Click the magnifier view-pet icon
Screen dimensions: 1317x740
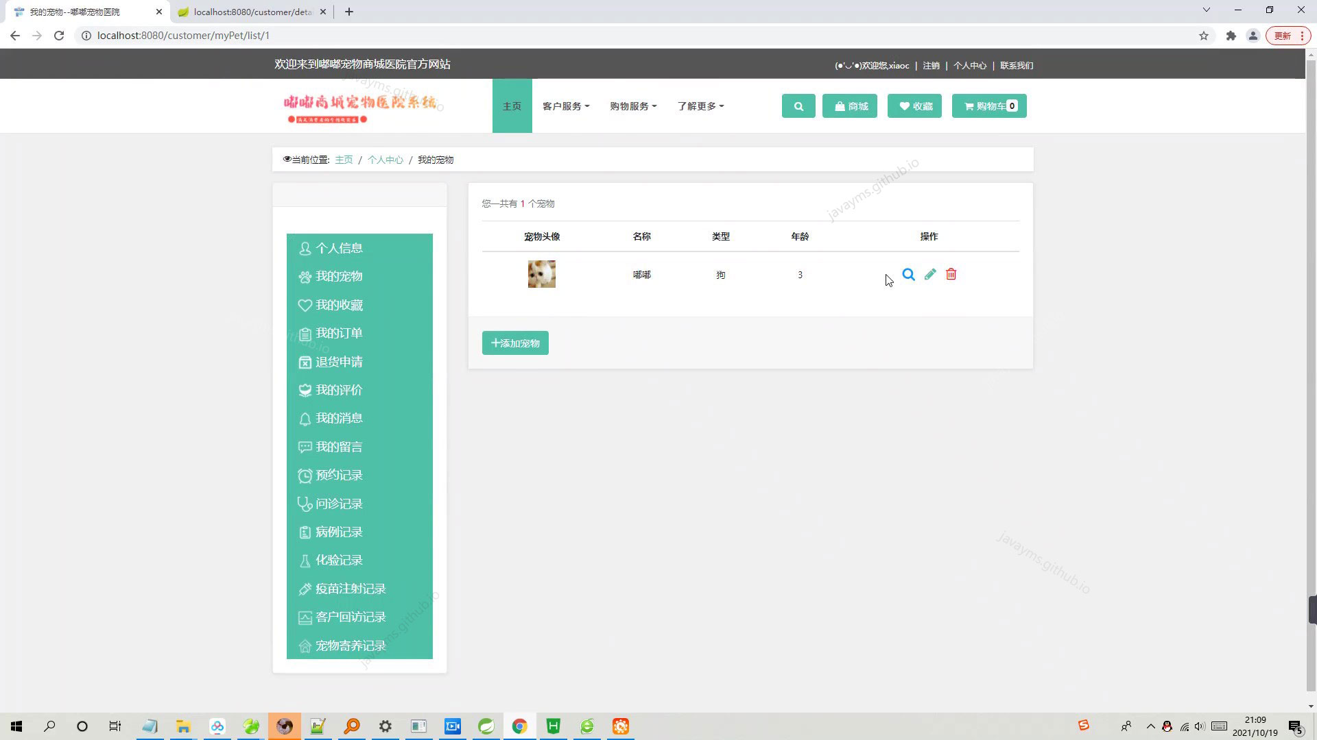pos(908,275)
